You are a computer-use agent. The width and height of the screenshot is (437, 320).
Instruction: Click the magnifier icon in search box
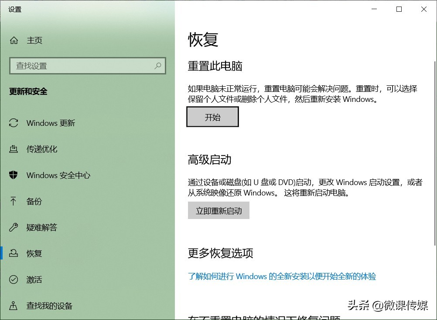(158, 66)
